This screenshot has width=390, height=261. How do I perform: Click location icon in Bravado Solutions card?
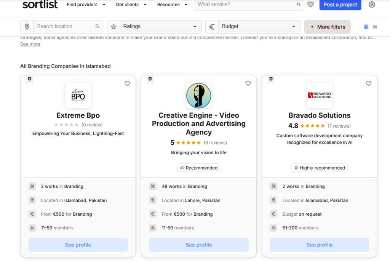point(273,200)
